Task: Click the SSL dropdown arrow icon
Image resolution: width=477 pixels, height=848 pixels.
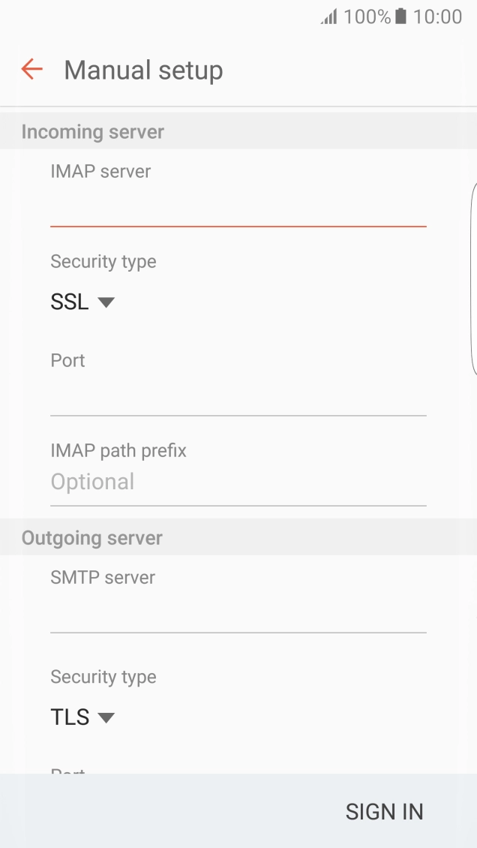Action: coord(105,302)
